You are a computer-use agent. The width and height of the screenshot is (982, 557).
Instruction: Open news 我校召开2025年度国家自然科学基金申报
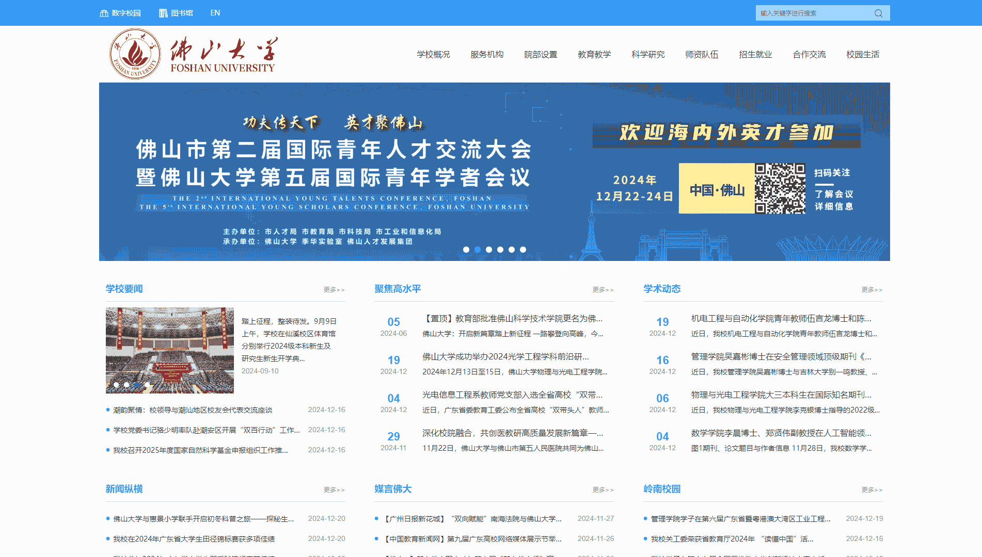[x=200, y=450]
